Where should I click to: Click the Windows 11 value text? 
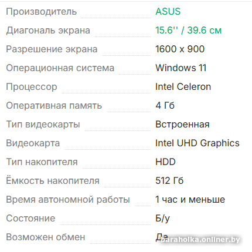tap(181, 68)
